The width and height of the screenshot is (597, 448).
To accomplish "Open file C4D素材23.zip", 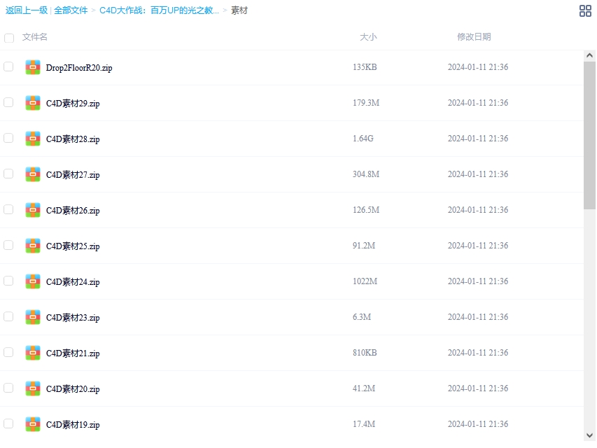I will tap(73, 318).
